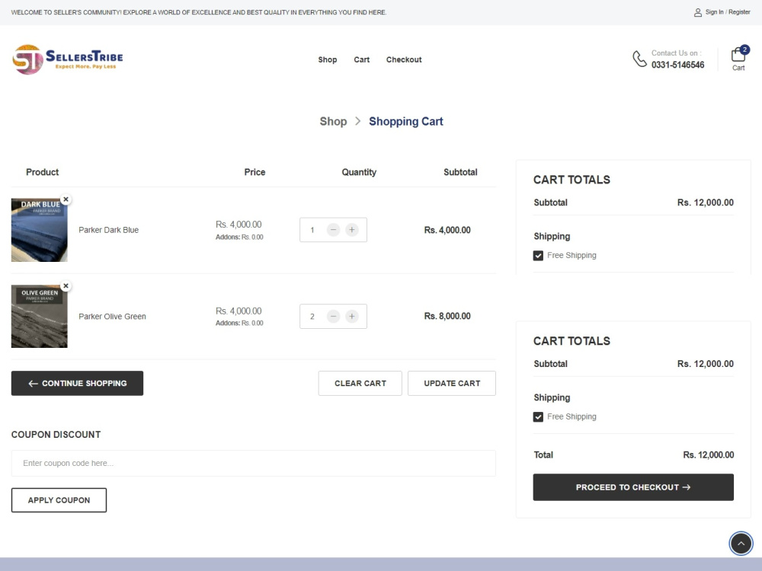Open the Checkout menu item

pyautogui.click(x=404, y=59)
